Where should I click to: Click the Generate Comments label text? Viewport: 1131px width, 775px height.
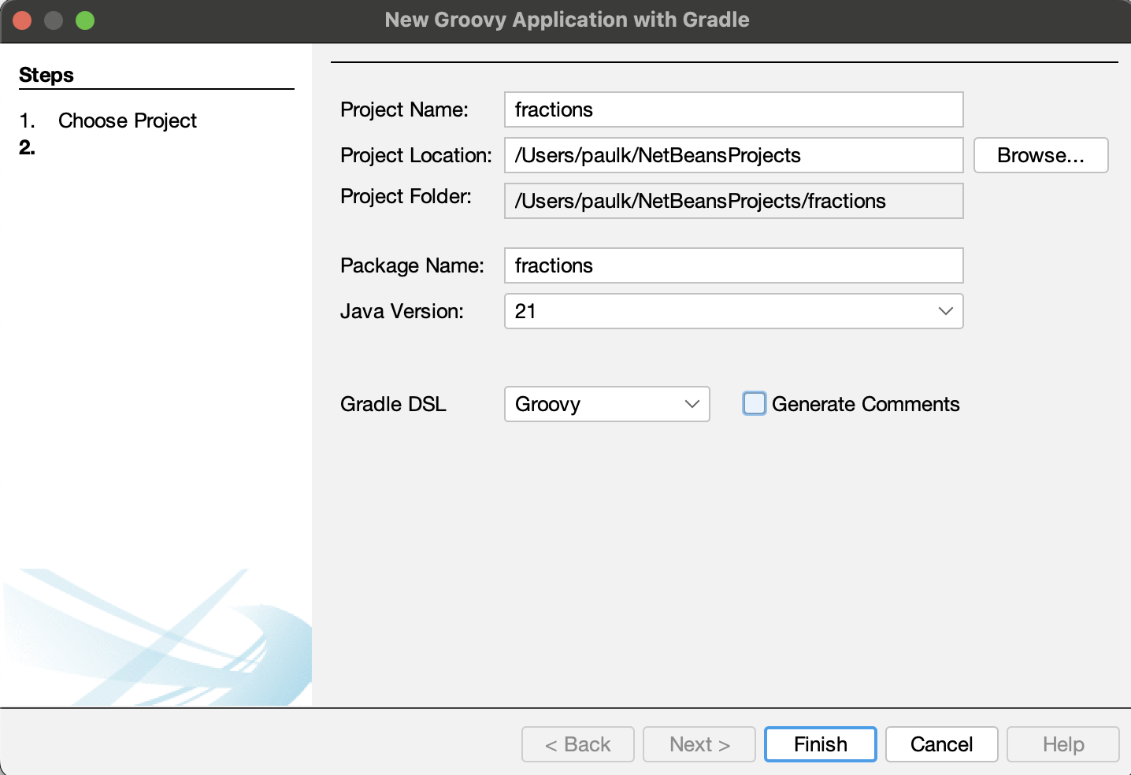pyautogui.click(x=865, y=404)
